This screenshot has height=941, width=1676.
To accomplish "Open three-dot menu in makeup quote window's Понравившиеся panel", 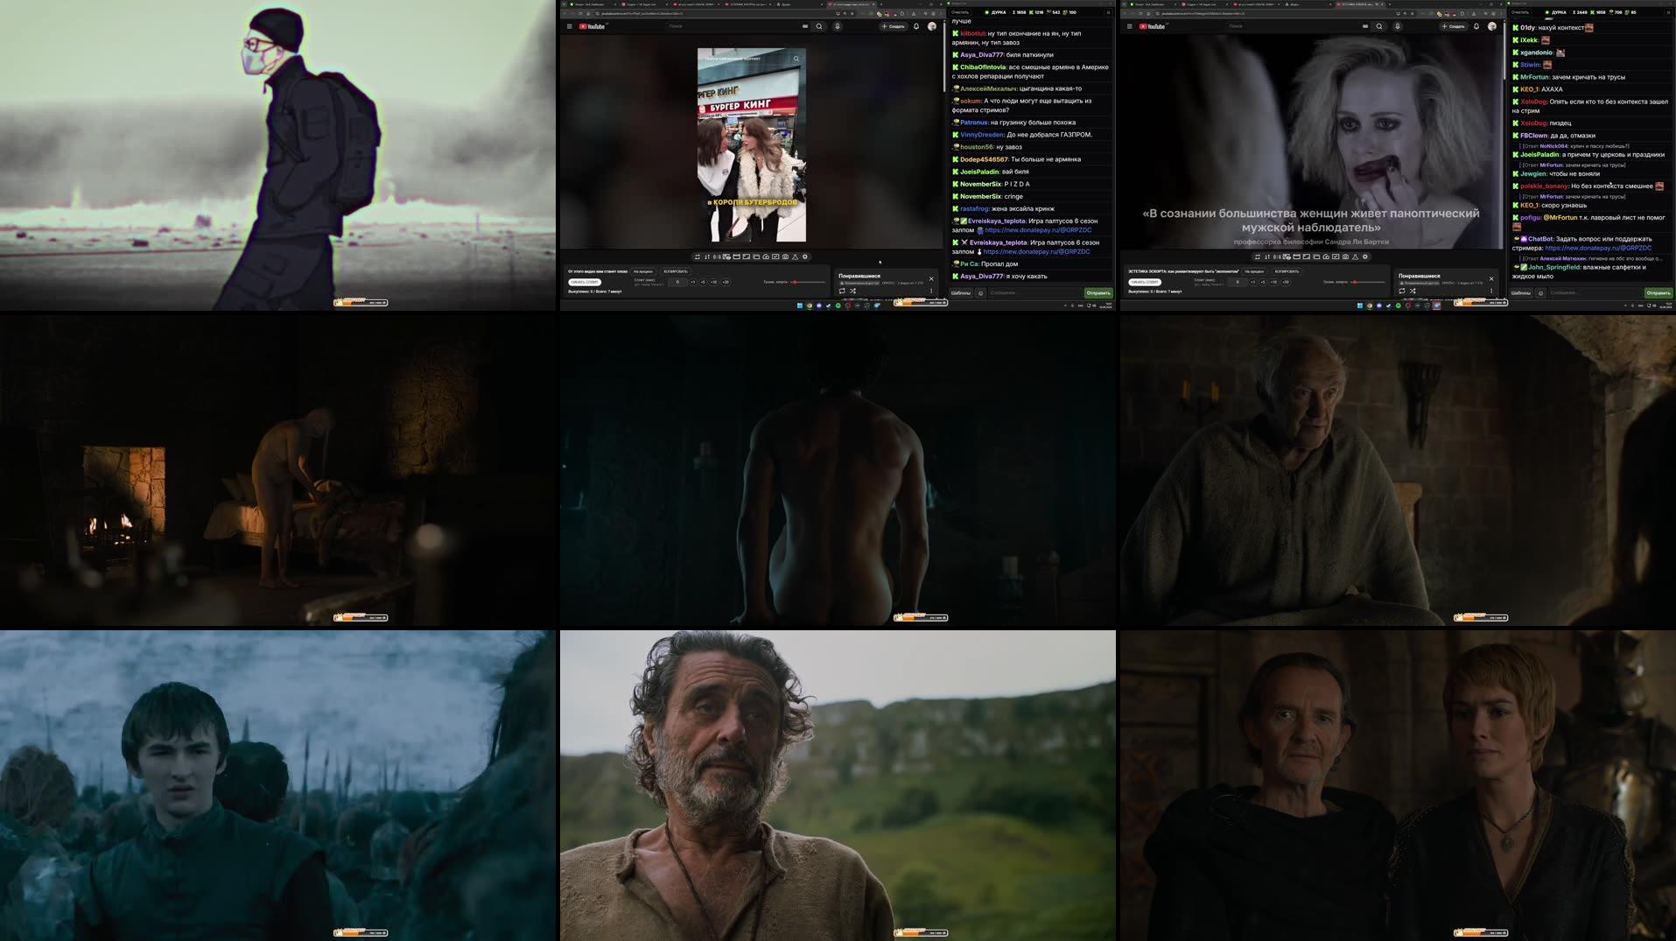I will coord(1491,291).
